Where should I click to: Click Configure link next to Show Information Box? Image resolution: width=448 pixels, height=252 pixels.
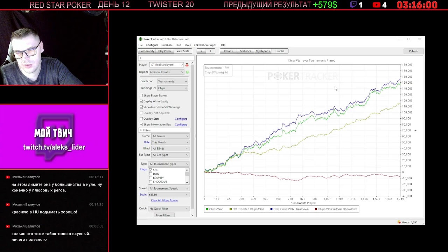pos(181,125)
